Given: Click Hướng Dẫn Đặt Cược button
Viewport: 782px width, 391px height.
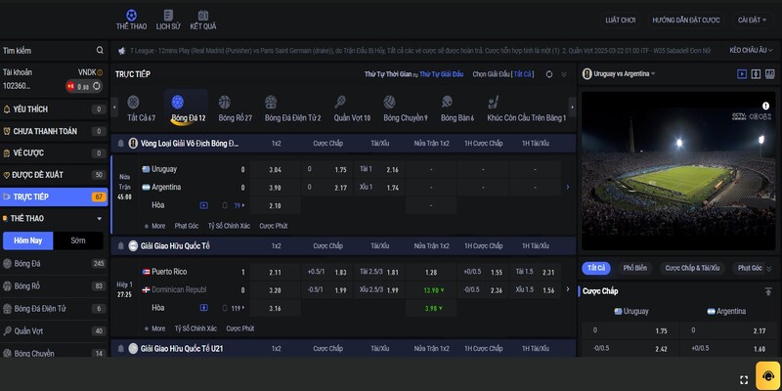Looking at the screenshot, I should pyautogui.click(x=685, y=20).
